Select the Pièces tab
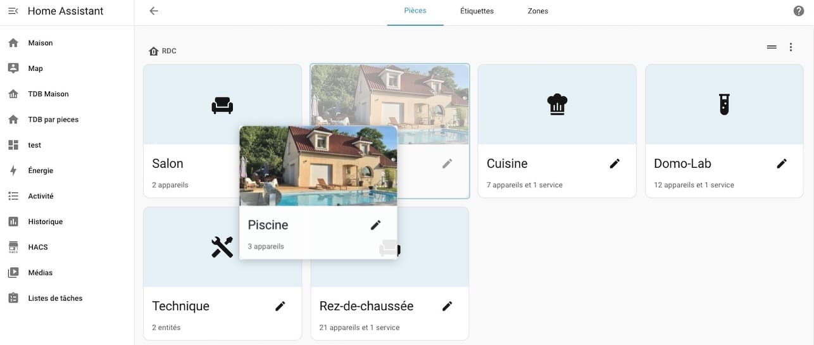This screenshot has width=814, height=345. click(415, 11)
